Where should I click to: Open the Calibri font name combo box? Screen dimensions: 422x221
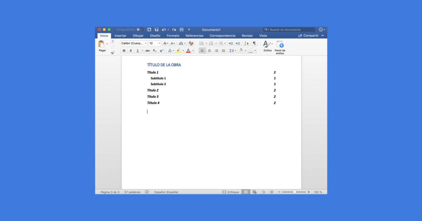[x=134, y=43]
